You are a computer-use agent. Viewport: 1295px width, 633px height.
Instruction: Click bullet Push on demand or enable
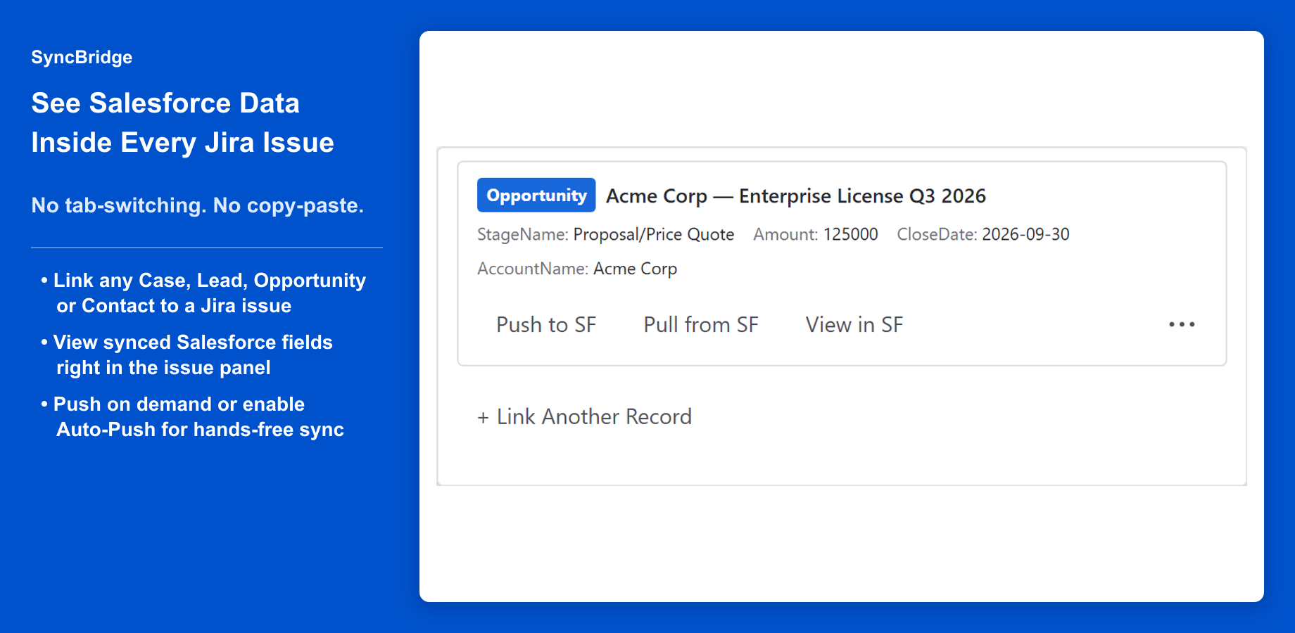(x=179, y=404)
